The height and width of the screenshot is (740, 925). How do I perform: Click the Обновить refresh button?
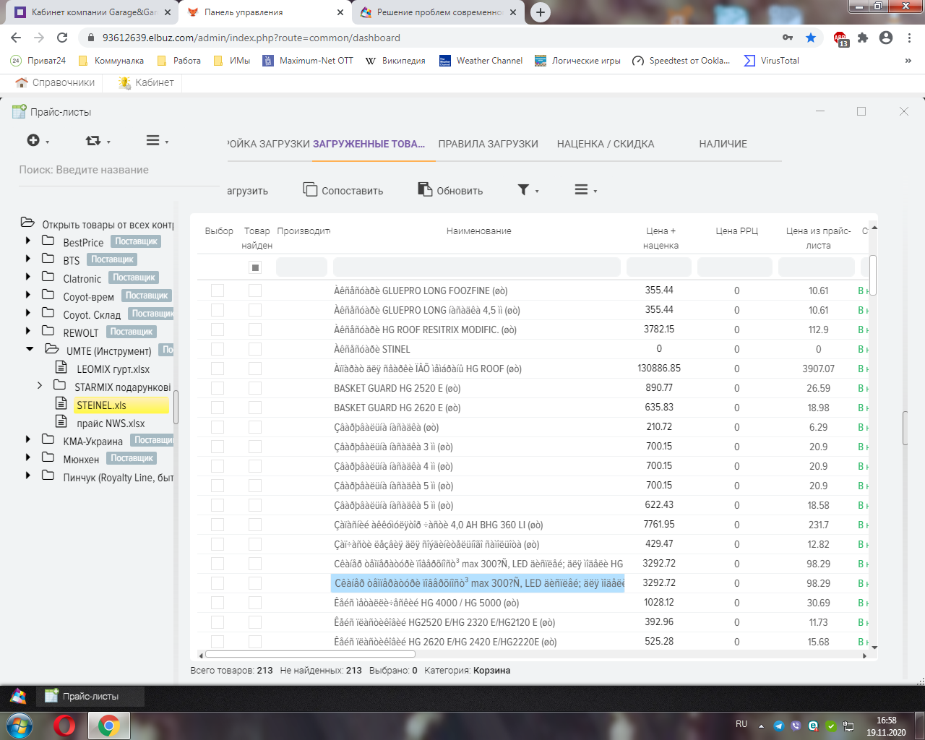click(x=450, y=190)
